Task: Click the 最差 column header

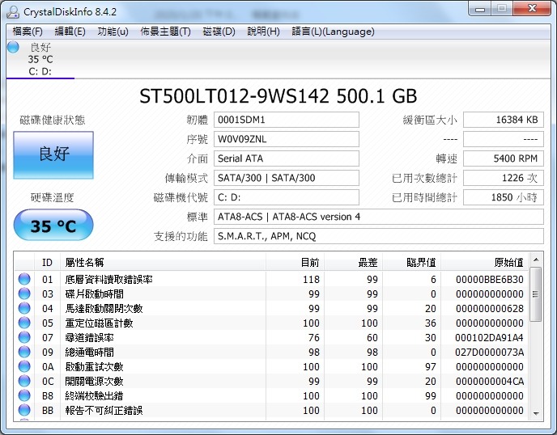Action: click(x=353, y=263)
